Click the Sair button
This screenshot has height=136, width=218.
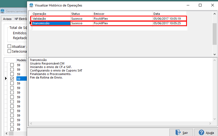coord(181,132)
